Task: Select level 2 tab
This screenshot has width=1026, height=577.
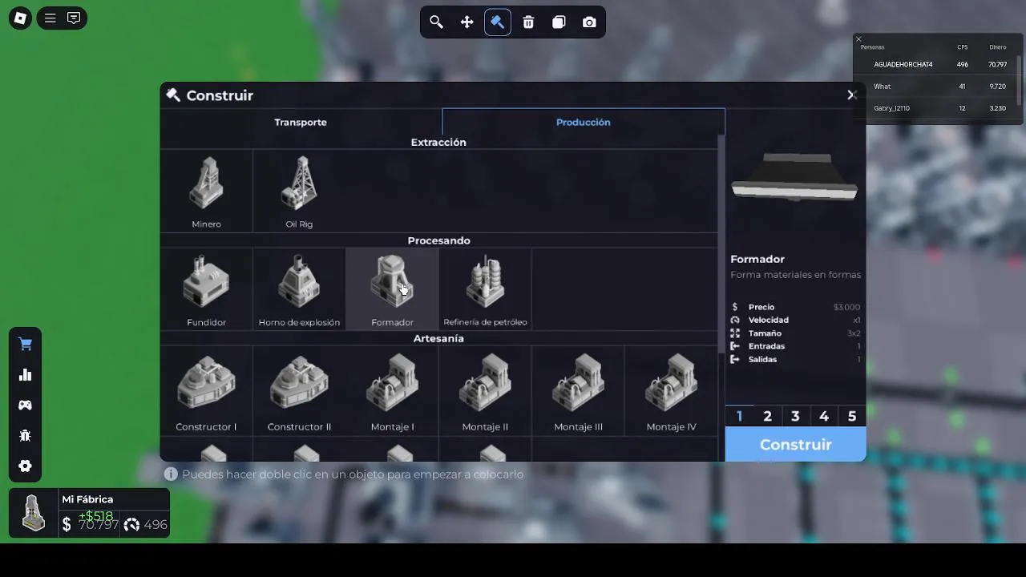Action: [x=767, y=416]
